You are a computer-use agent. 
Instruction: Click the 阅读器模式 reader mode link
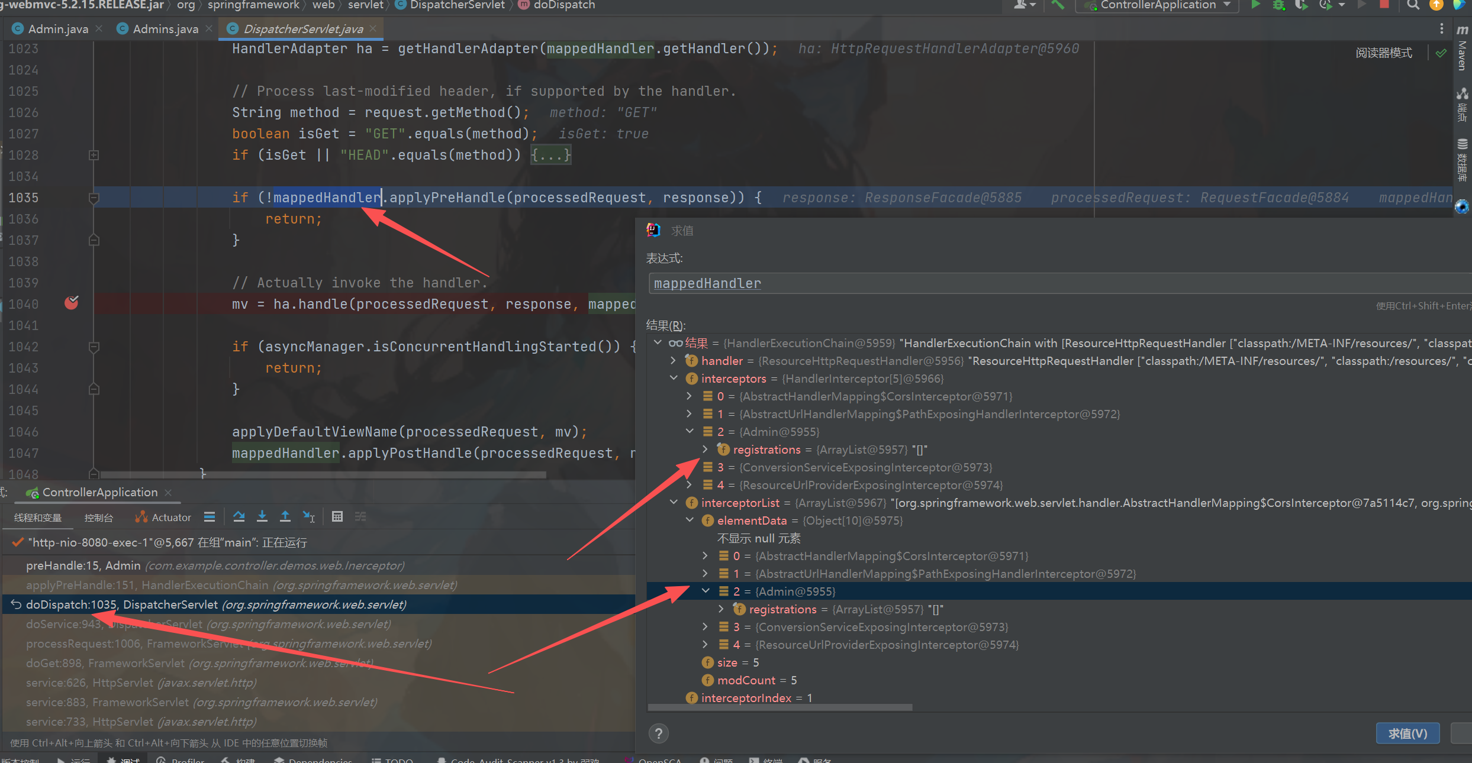click(x=1383, y=53)
